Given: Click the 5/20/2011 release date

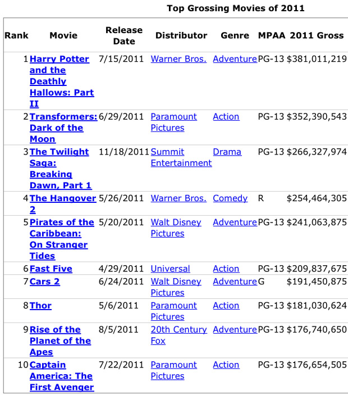Looking at the screenshot, I should pos(121,223).
